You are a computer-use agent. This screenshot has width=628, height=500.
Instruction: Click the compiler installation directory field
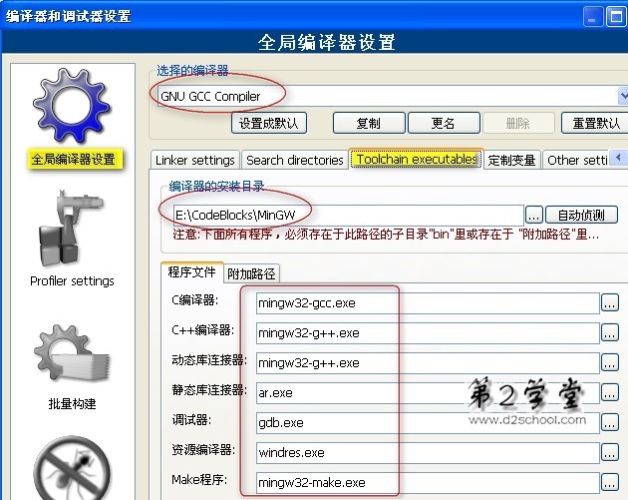point(349,216)
